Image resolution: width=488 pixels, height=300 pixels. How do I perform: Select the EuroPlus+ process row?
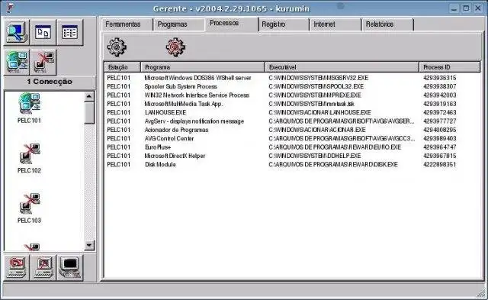(x=293, y=147)
